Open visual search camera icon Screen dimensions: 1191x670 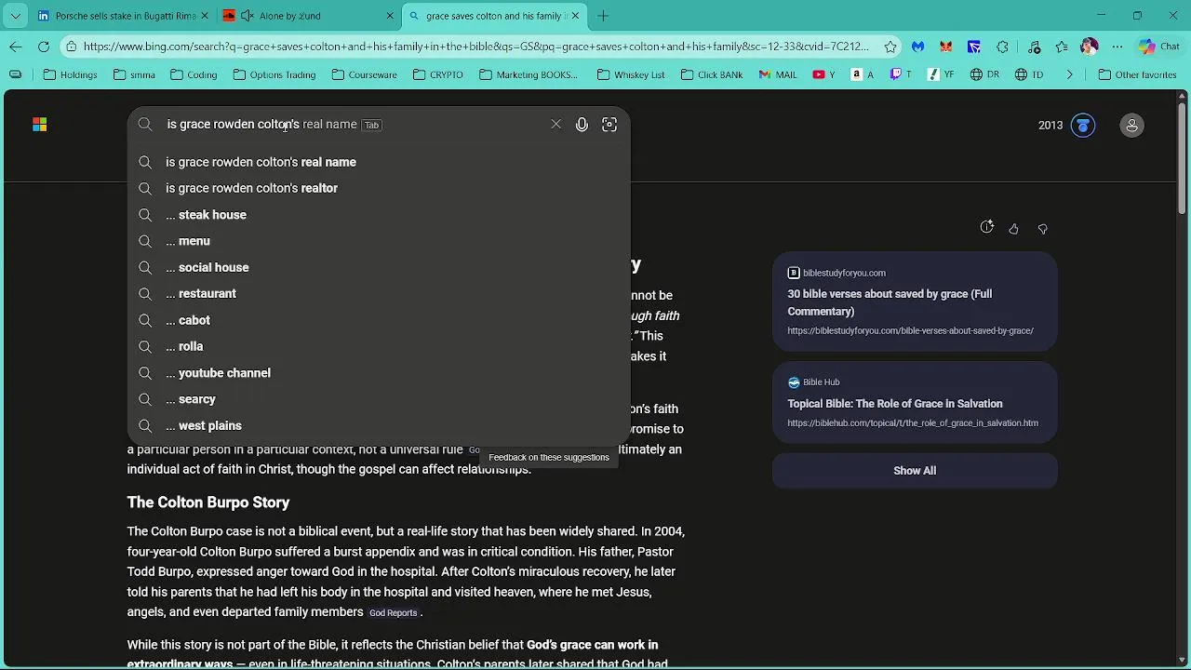tap(609, 125)
